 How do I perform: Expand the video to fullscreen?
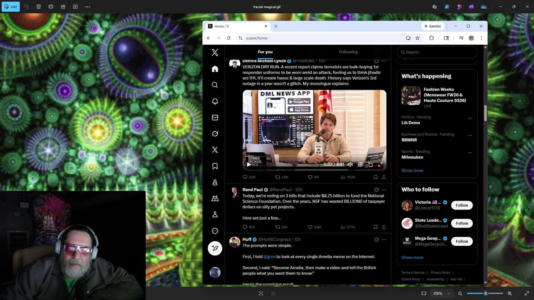tap(380, 165)
